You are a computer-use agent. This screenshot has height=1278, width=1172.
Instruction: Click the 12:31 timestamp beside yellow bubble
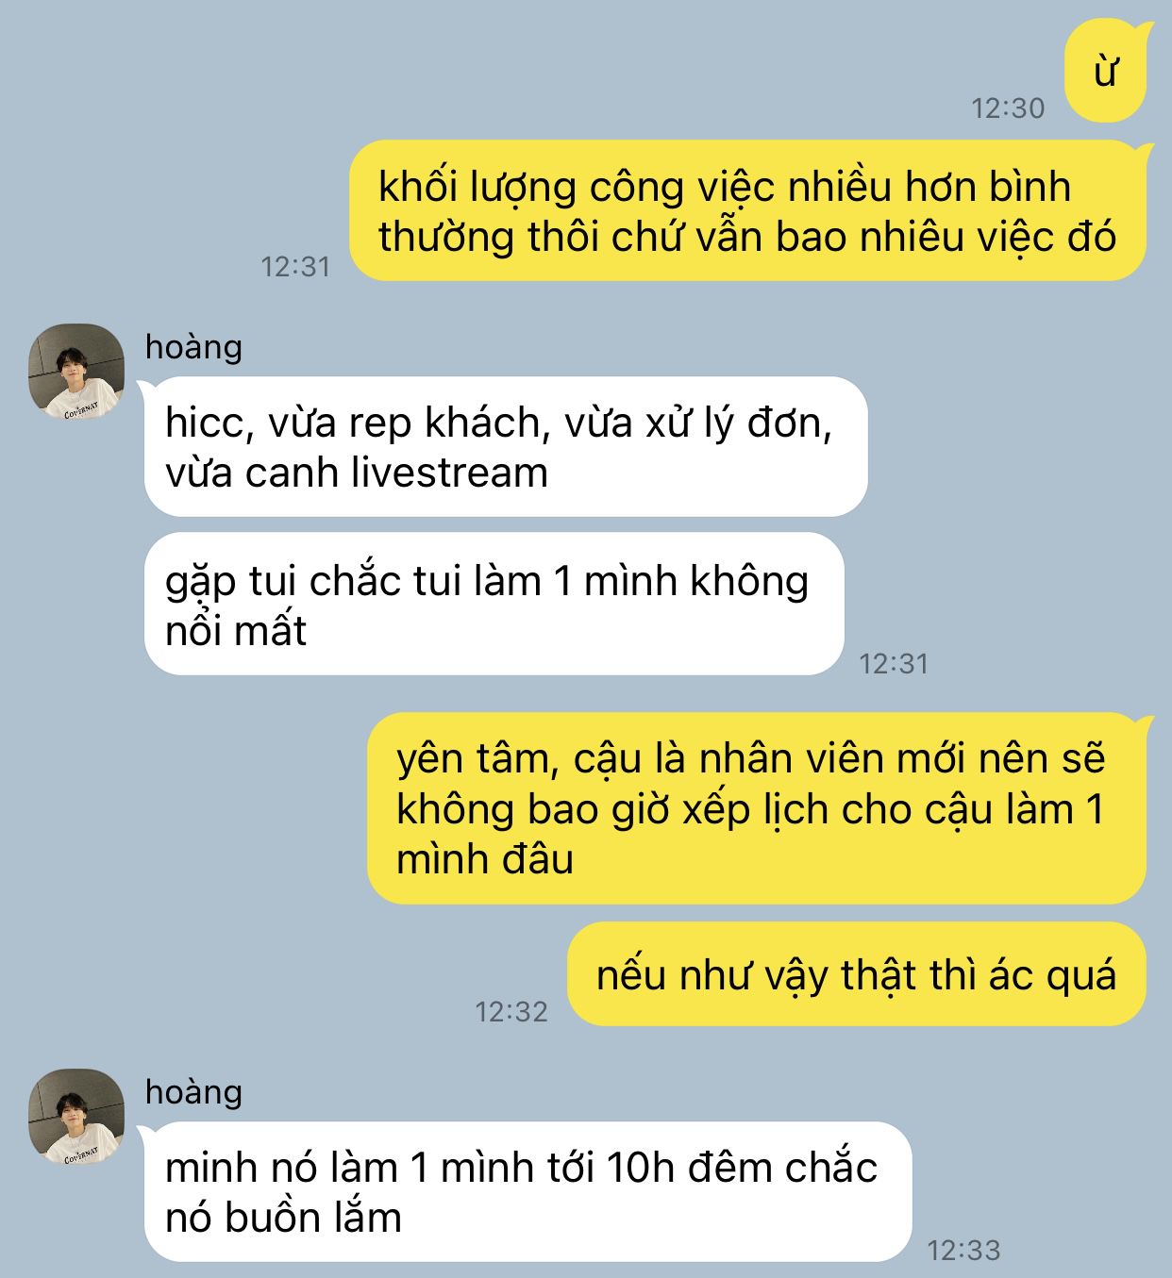coord(295,267)
